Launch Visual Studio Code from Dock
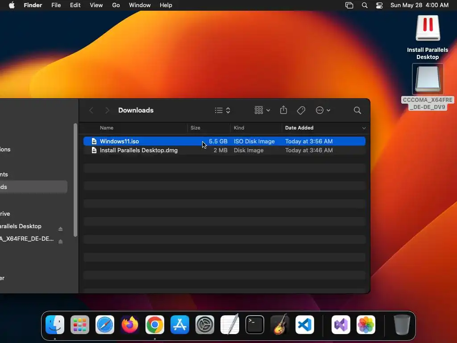This screenshot has height=343, width=457. (x=304, y=325)
